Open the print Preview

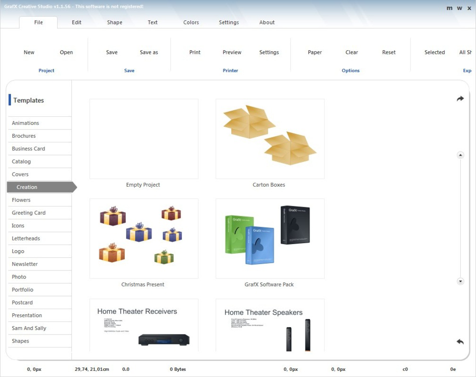(x=232, y=52)
